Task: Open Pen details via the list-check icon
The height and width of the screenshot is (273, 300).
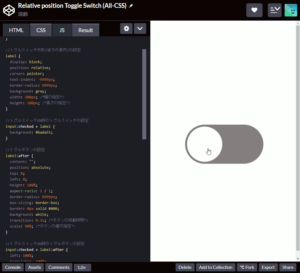Action: point(275,10)
